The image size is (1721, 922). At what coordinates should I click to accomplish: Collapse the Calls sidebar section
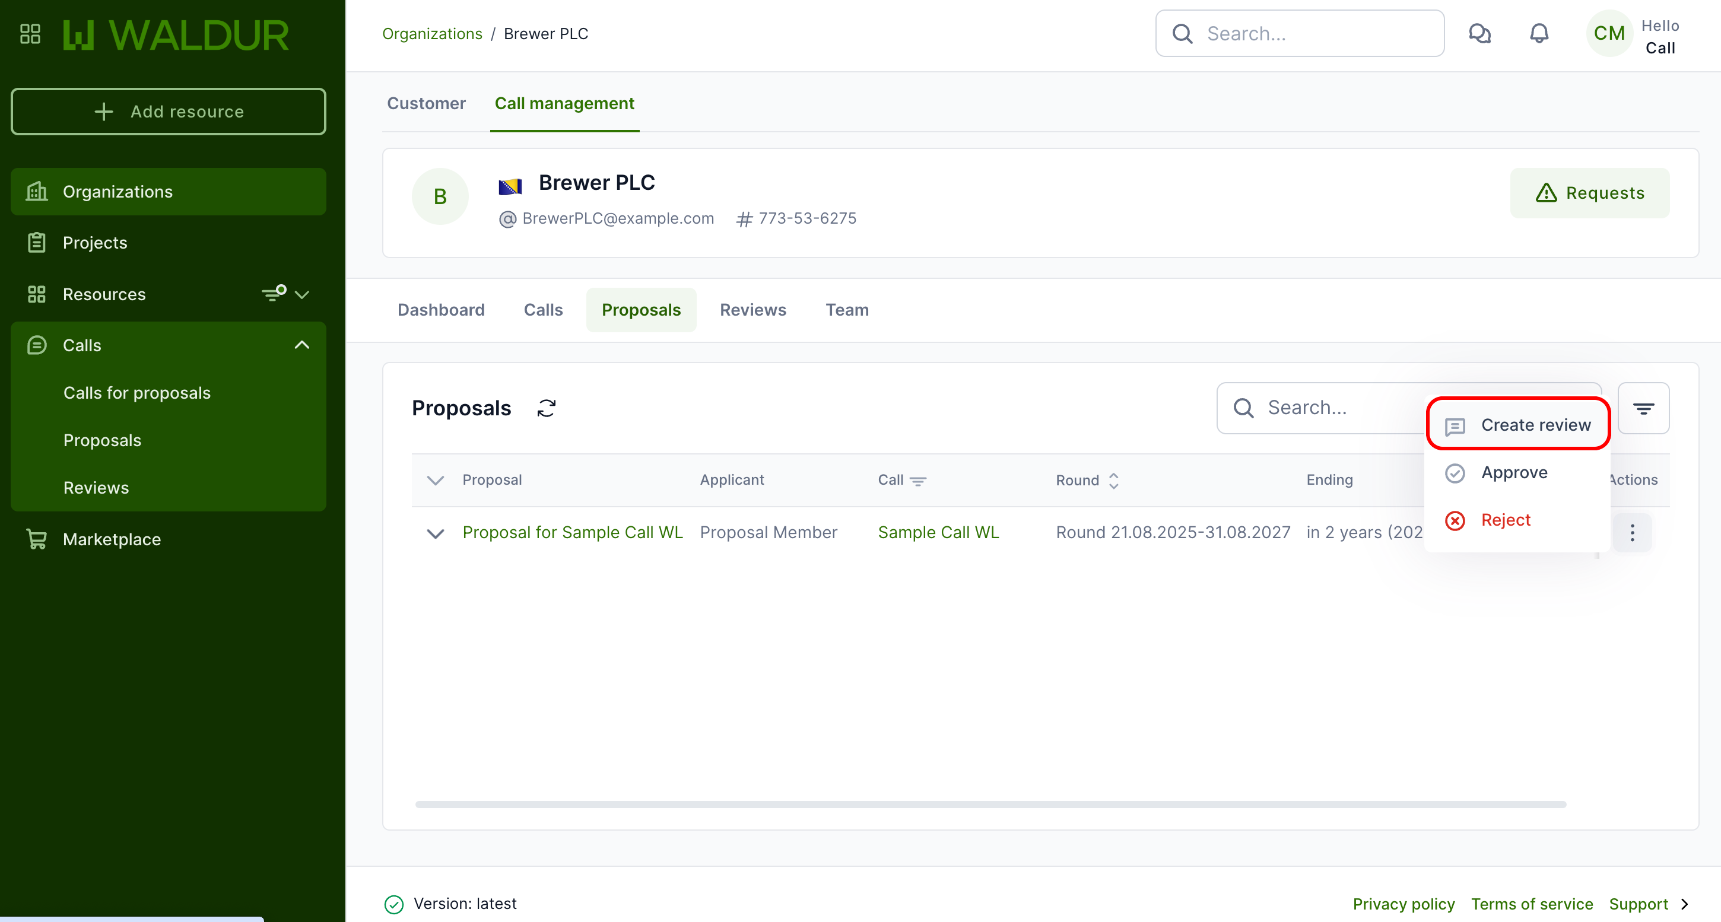point(302,345)
